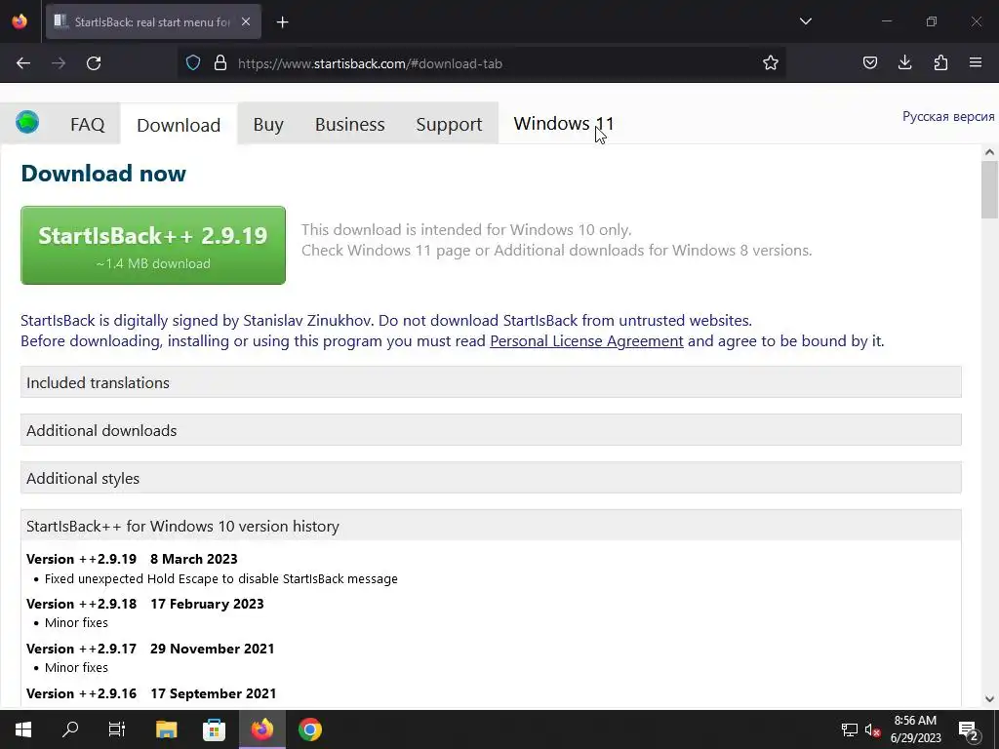The width and height of the screenshot is (999, 749).
Task: Click Version ++2.9.19 8 March 2023 heading
Action: click(x=132, y=559)
